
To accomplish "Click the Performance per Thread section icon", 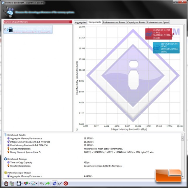I will (x=6, y=173).
